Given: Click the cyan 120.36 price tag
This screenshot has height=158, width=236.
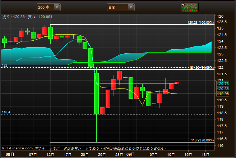Looking at the screenshot, I should 223,89.
